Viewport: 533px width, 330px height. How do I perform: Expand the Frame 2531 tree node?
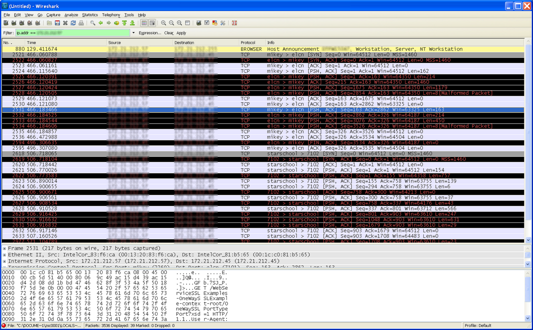[4, 248]
